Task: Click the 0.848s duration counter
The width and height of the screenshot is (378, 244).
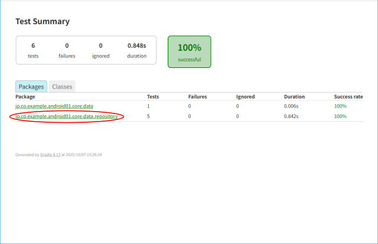Action: [x=136, y=50]
